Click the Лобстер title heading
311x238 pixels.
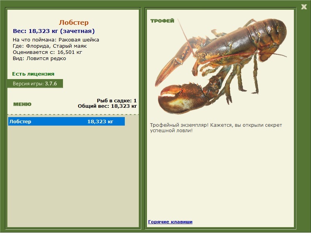(73, 22)
